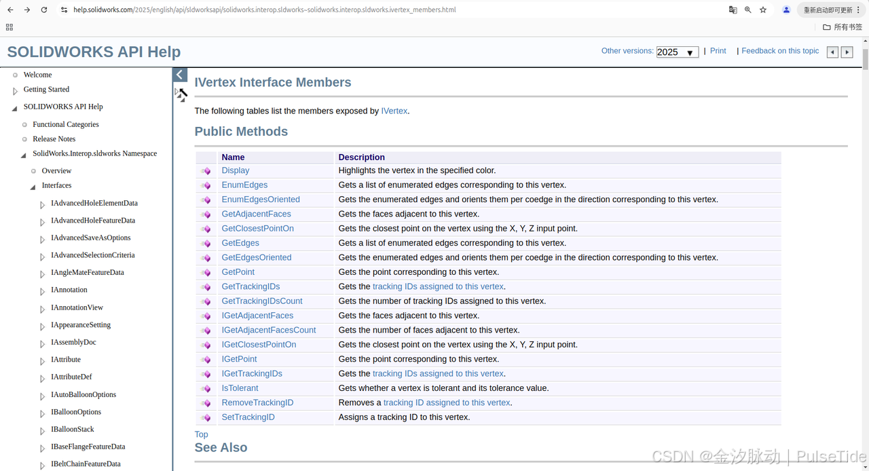Image resolution: width=869 pixels, height=471 pixels.
Task: Click tracking IDs link in GetTrackingIDs description
Action: click(438, 286)
